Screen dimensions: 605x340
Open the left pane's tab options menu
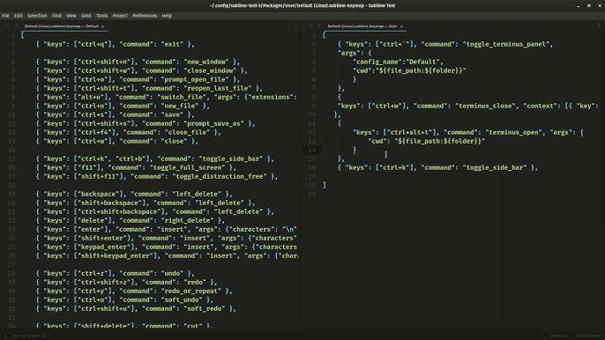point(296,26)
